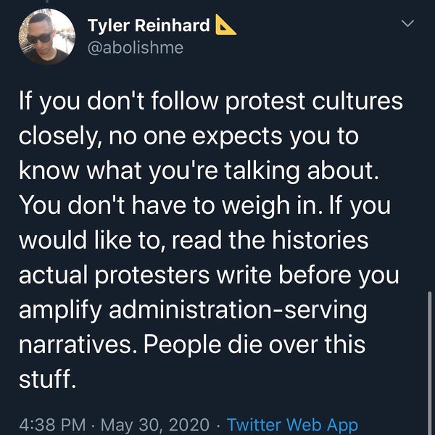The image size is (435, 435).
Task: Open the tweet options chevron menu
Action: point(408,25)
